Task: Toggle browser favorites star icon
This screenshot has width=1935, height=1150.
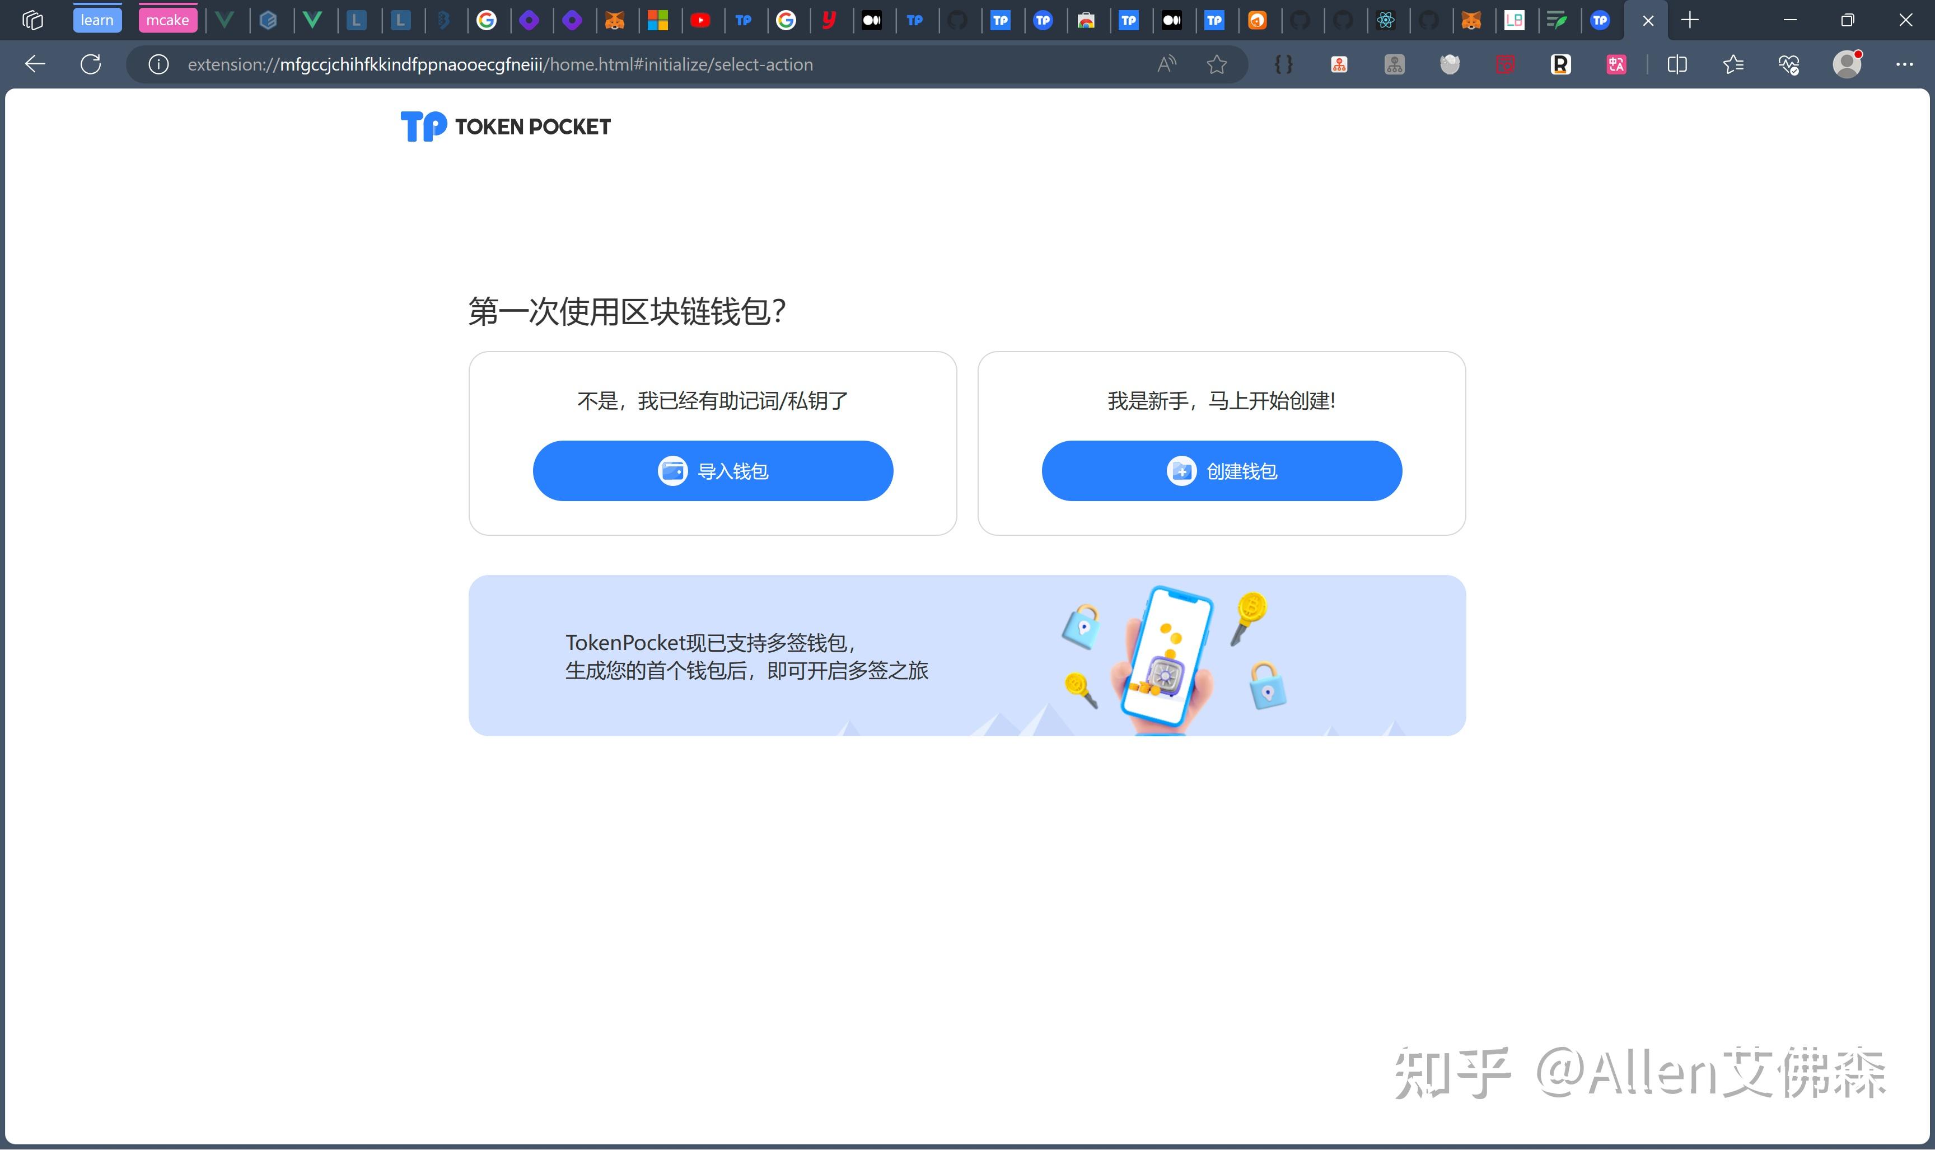Action: [1217, 64]
